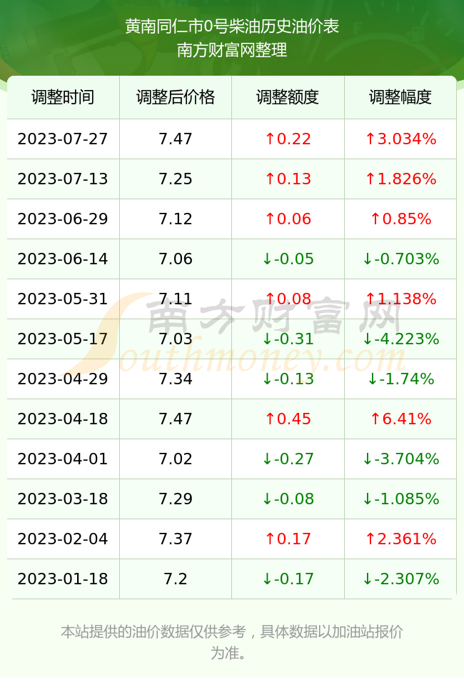Image resolution: width=464 pixels, height=700 pixels.
Task: Click the title 黄南同仁市0号柴油历史油价表
Action: click(x=232, y=26)
